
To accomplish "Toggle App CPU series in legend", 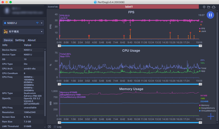I will pyautogui.click(x=202, y=71).
